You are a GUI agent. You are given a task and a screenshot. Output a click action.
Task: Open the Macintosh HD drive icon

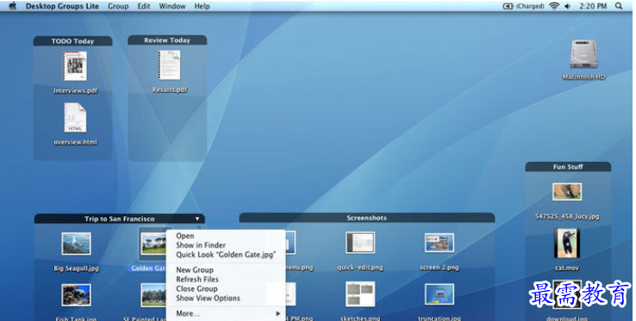[x=583, y=54]
